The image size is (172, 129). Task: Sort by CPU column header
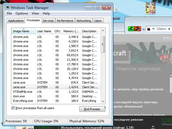tap(57, 31)
